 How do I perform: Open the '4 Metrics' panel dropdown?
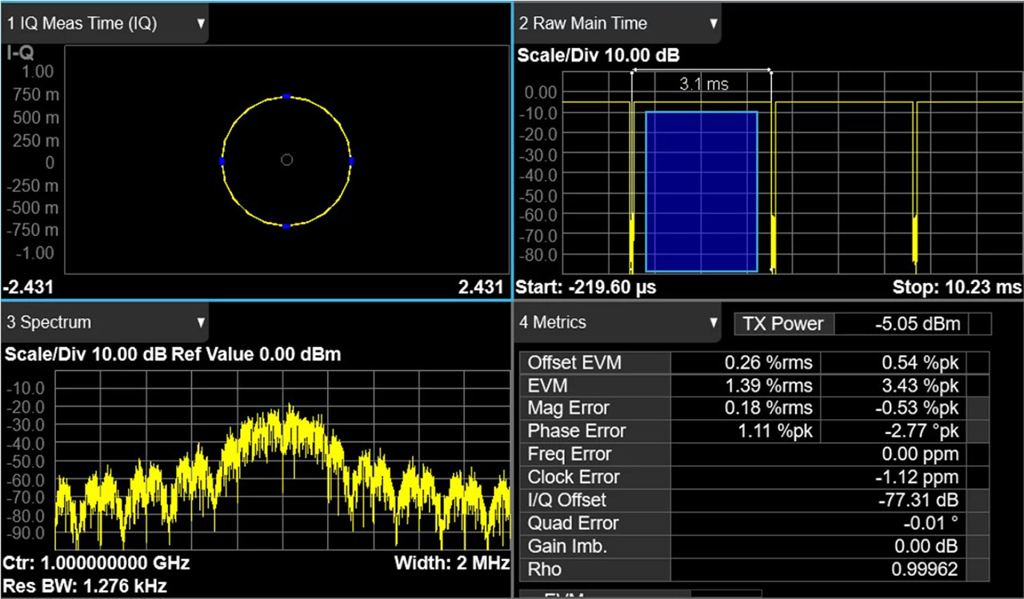714,321
